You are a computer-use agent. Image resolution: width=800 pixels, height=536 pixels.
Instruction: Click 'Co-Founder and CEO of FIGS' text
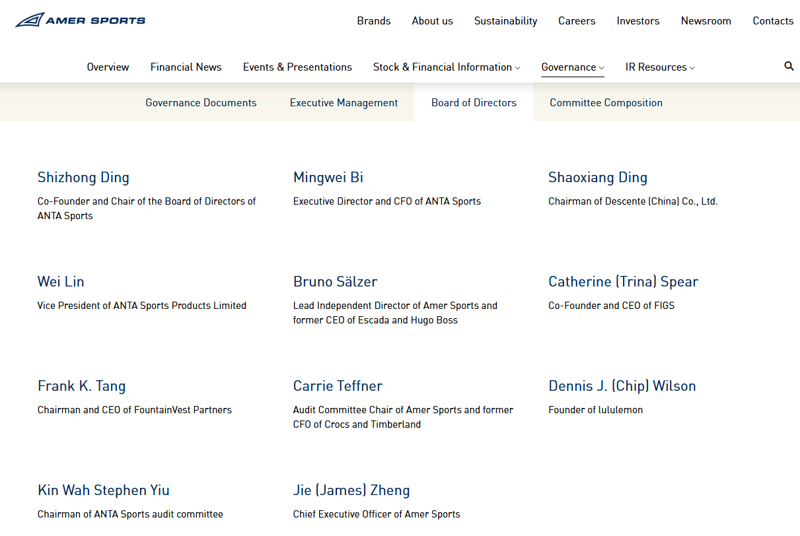612,306
